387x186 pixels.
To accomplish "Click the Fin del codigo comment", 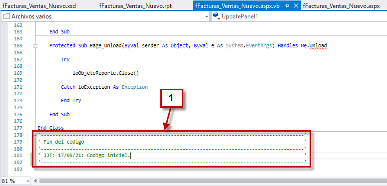I will coord(64,142).
